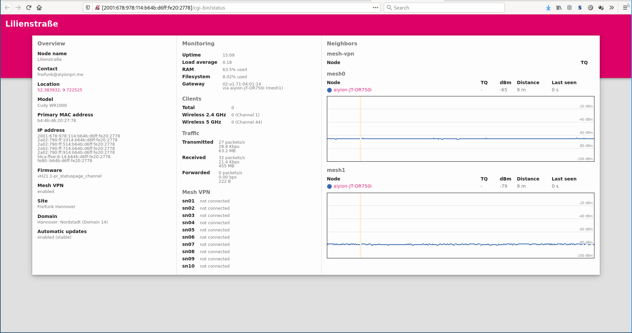Click the load average value 0.18
Screen dimensions: 632x333
227,62
